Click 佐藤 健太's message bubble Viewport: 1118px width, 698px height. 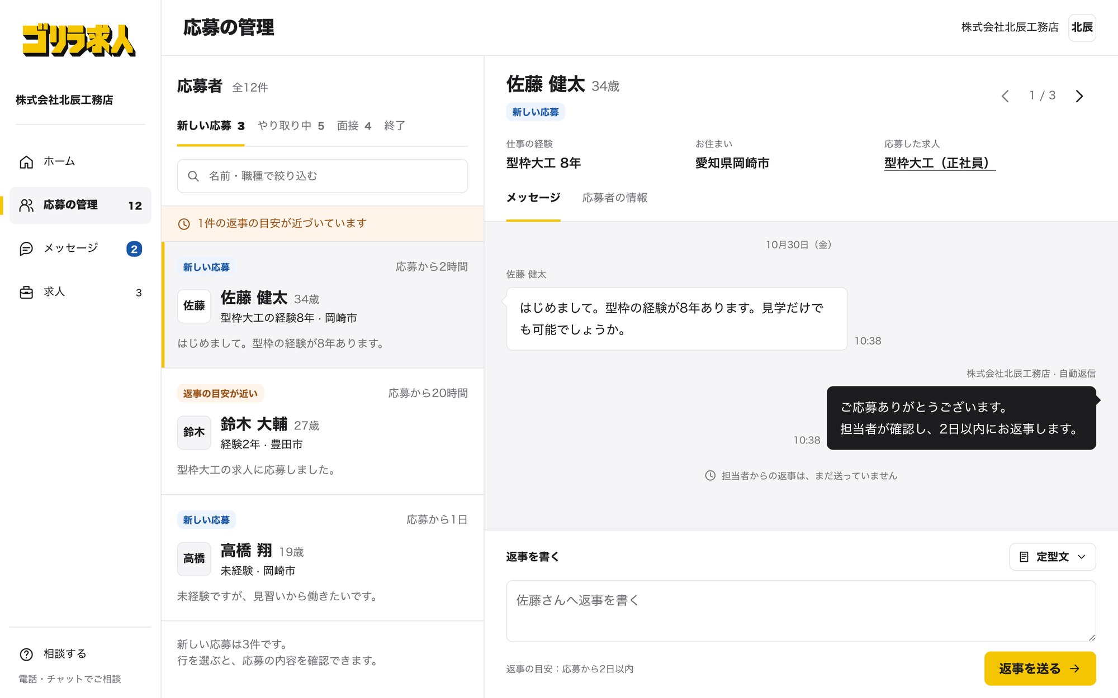click(x=676, y=319)
